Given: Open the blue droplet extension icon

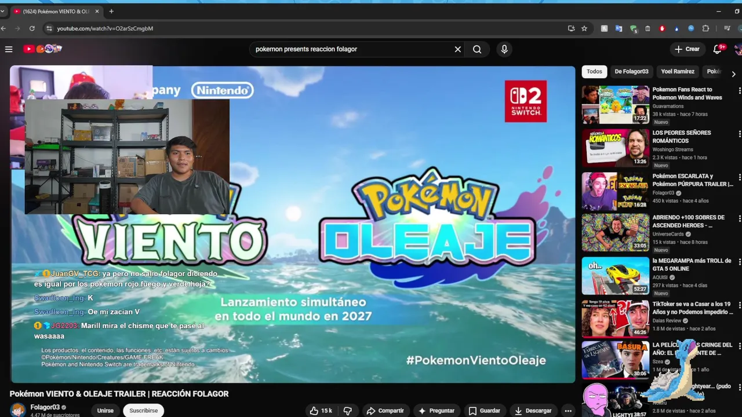Looking at the screenshot, I should 676,28.
